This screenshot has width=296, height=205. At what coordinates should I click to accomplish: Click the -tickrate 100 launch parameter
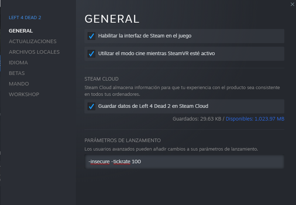(x=126, y=161)
